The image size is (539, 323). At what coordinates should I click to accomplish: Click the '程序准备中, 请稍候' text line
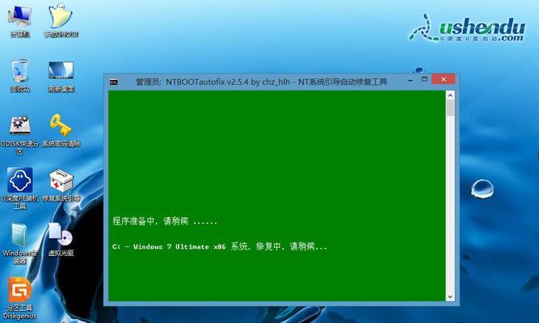click(165, 221)
